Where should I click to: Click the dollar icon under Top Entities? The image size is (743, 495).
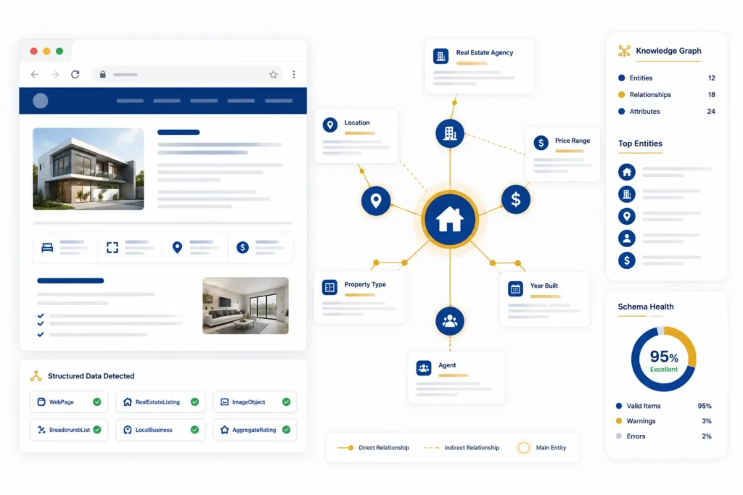pos(626,260)
